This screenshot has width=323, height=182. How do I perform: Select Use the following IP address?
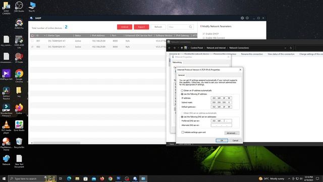point(182,94)
